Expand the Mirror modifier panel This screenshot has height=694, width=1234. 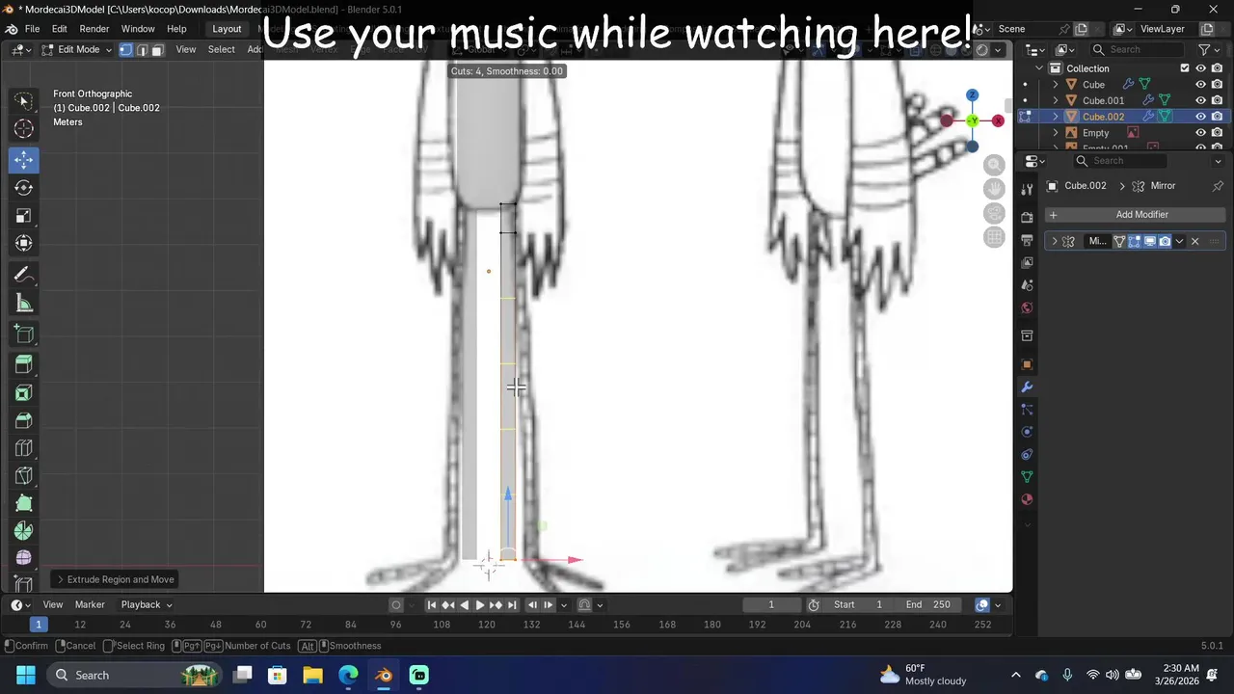click(x=1054, y=241)
